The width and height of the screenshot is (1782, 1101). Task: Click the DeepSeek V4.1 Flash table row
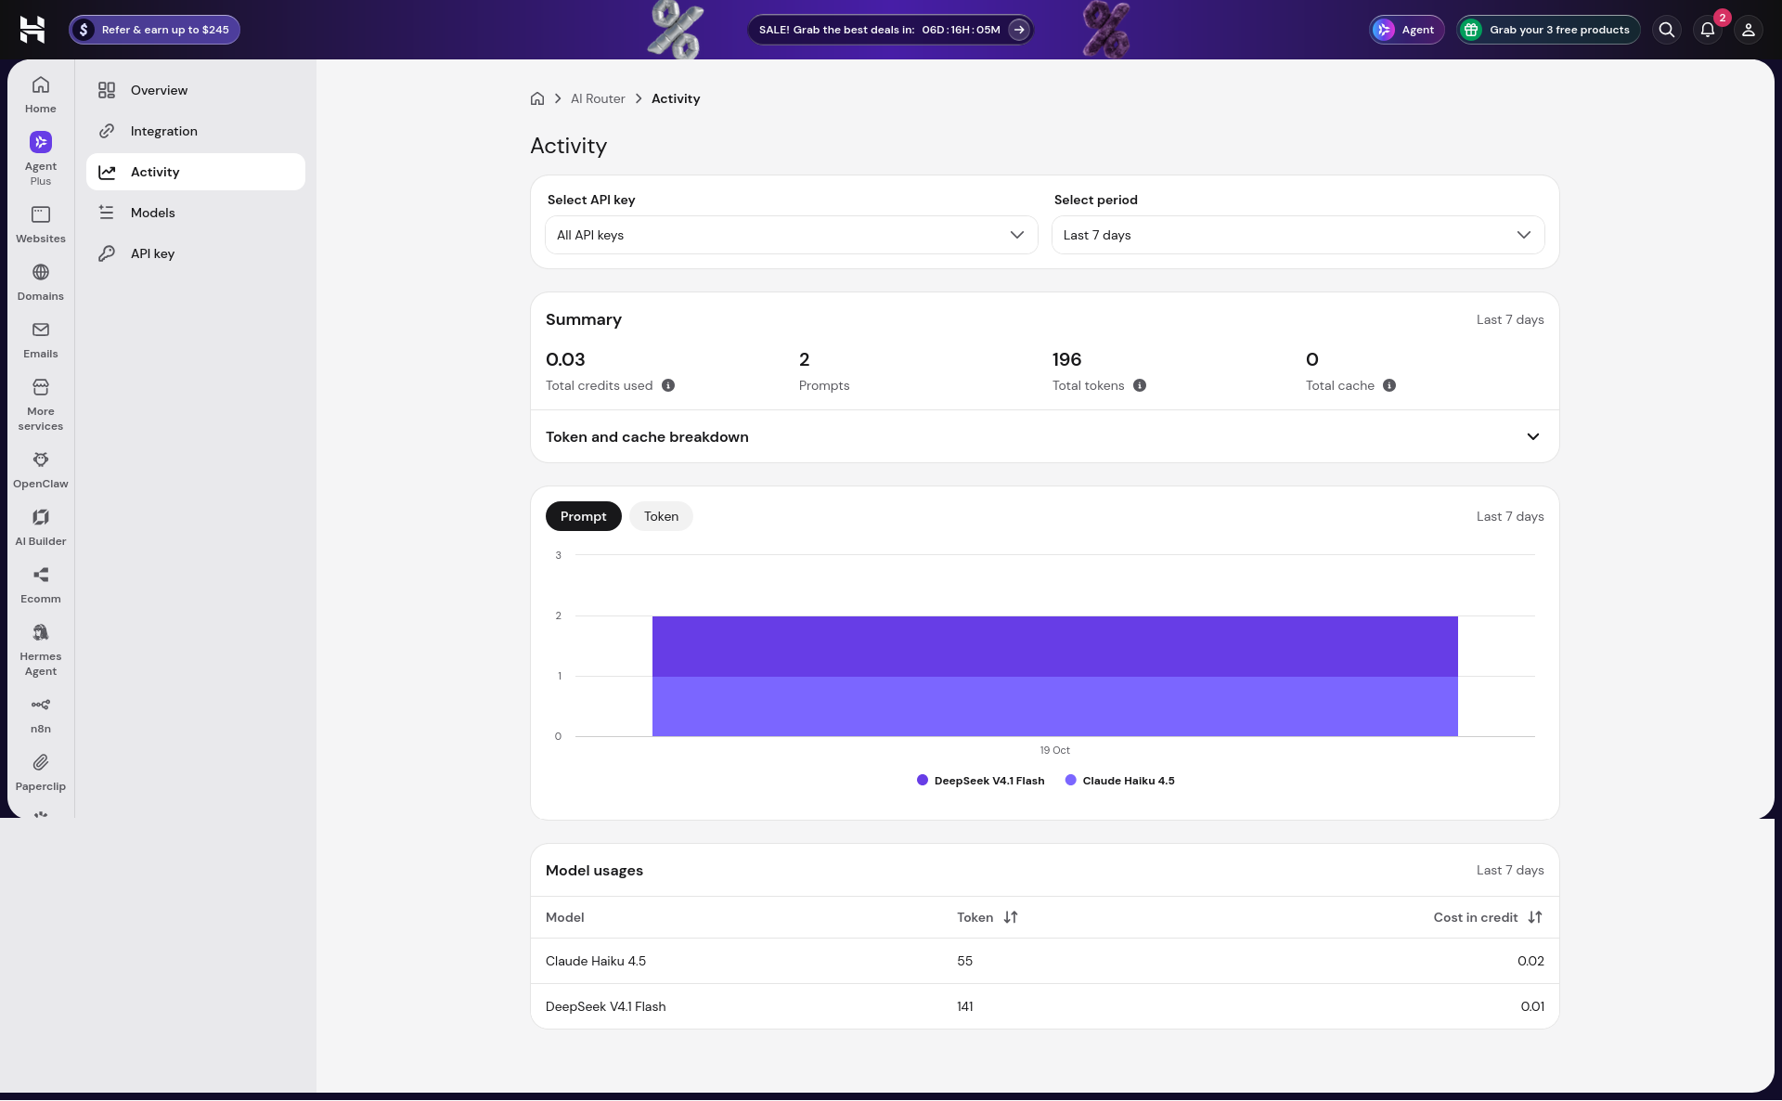point(1044,1006)
